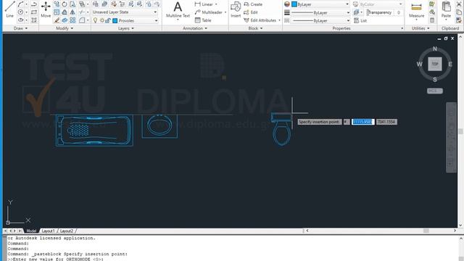Expand the Layers panel
464x261 pixels.
125,28
